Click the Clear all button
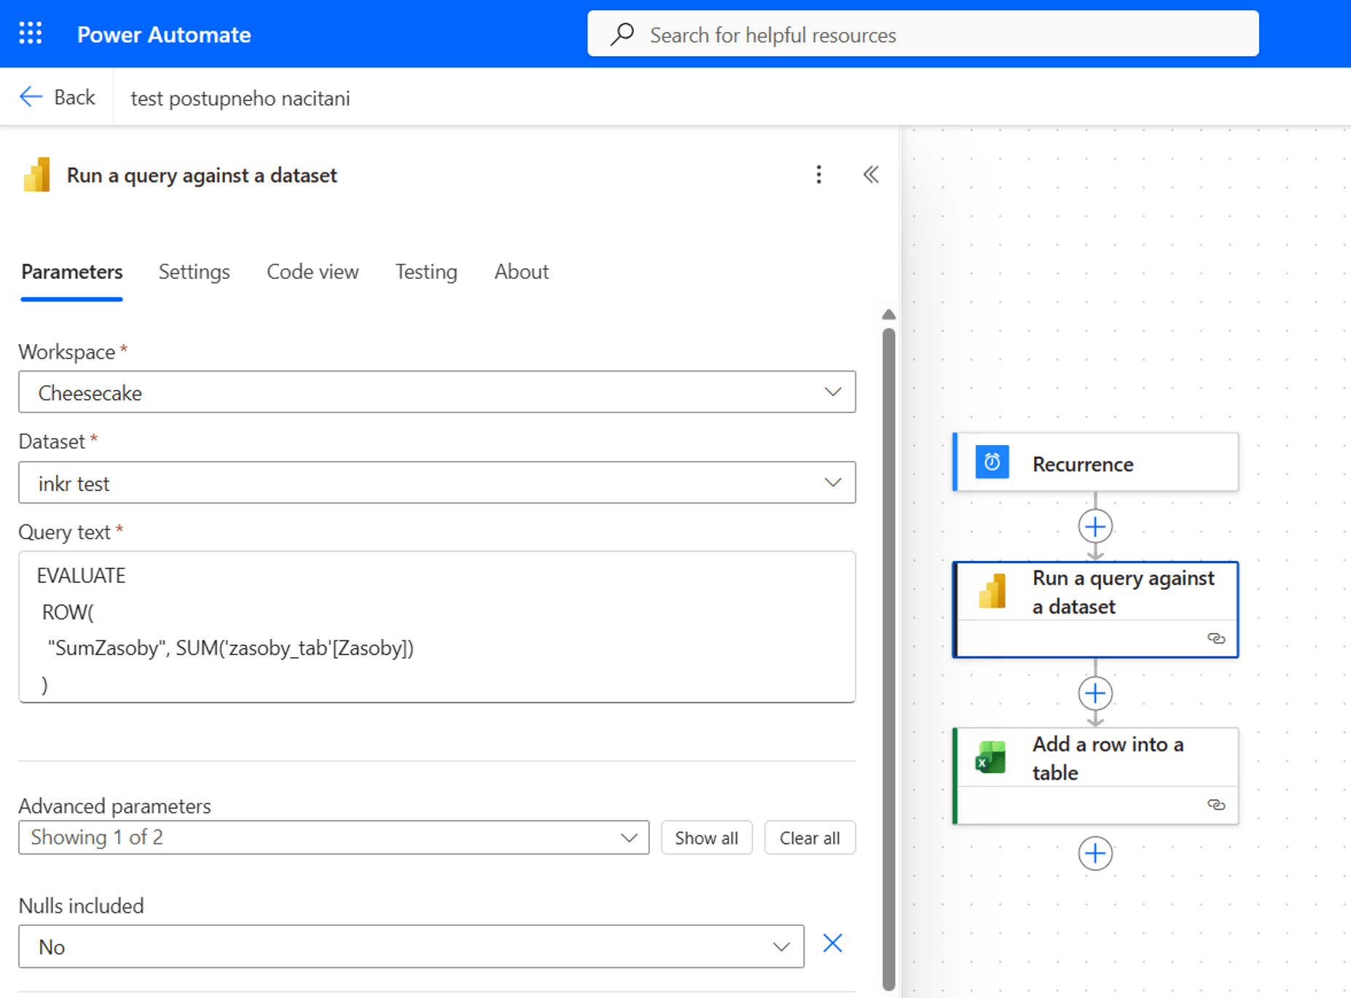Screen dimensions: 1351x998 (809, 838)
